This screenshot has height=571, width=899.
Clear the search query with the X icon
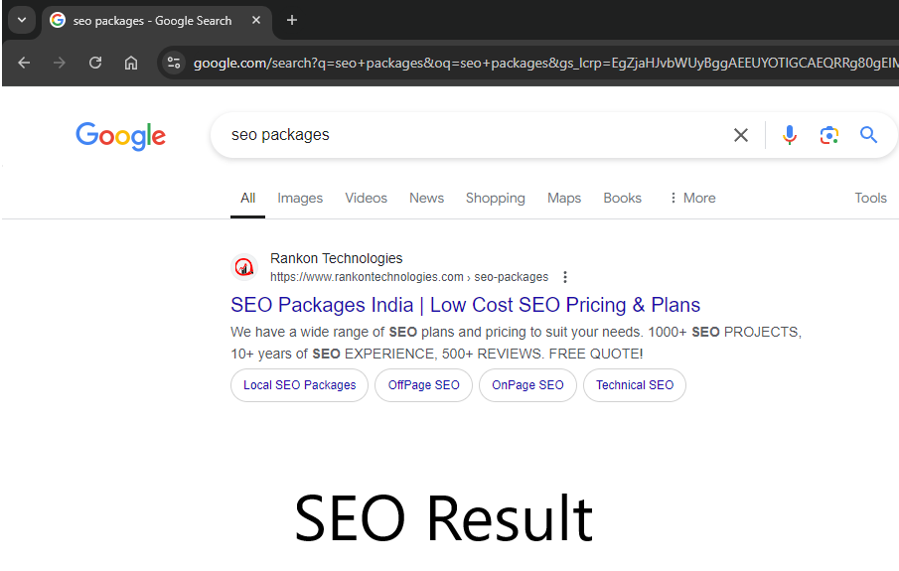741,135
